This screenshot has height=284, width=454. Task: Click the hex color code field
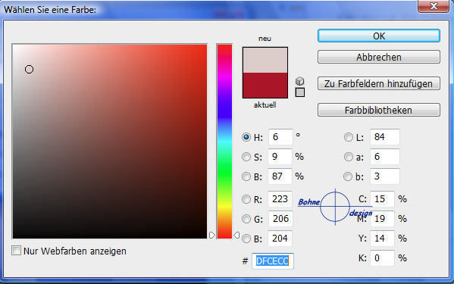(272, 261)
